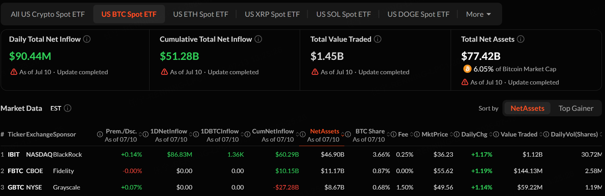
Task: Open the GBTC Grayscale ticker
Action: [x=16, y=187]
